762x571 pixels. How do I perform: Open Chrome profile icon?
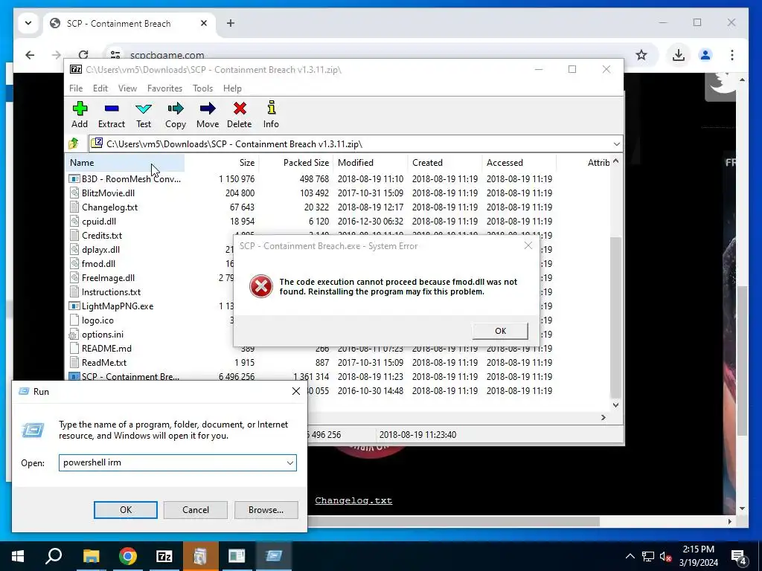705,55
